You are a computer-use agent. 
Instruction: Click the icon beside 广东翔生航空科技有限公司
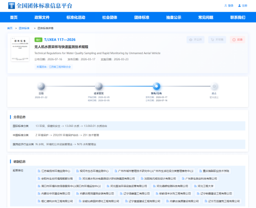point(183,179)
